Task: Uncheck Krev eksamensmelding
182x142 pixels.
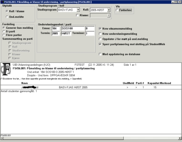Action: [100, 29]
